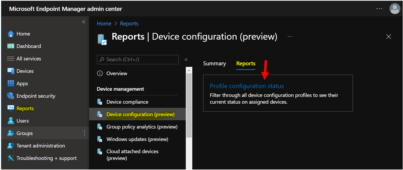The width and height of the screenshot is (403, 170).
Task: Select Windows updates (preview) menu item
Action: point(137,139)
